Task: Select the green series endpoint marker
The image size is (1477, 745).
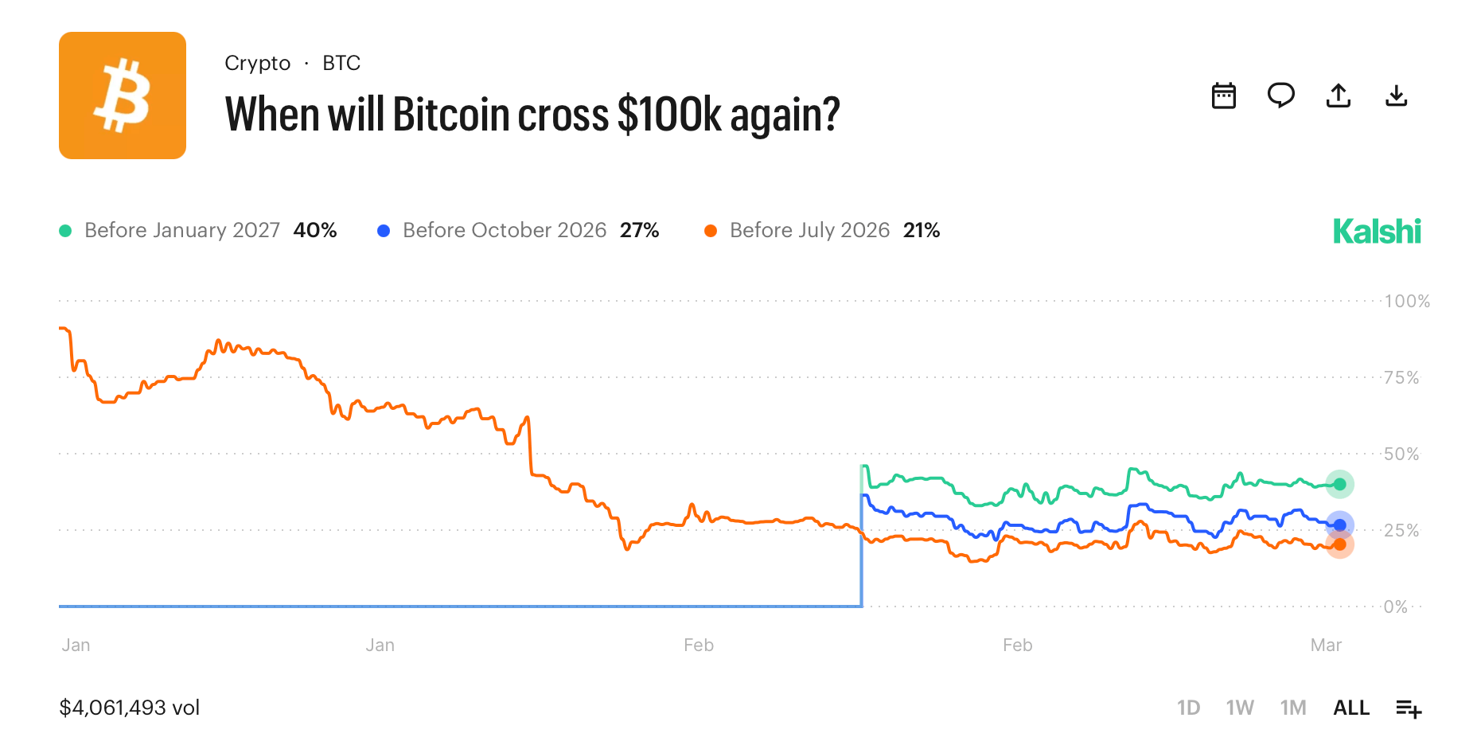Action: 1340,484
